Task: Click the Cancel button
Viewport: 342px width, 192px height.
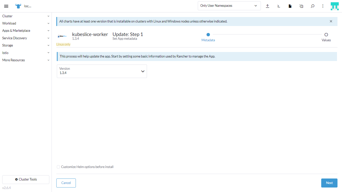Action: click(x=66, y=183)
